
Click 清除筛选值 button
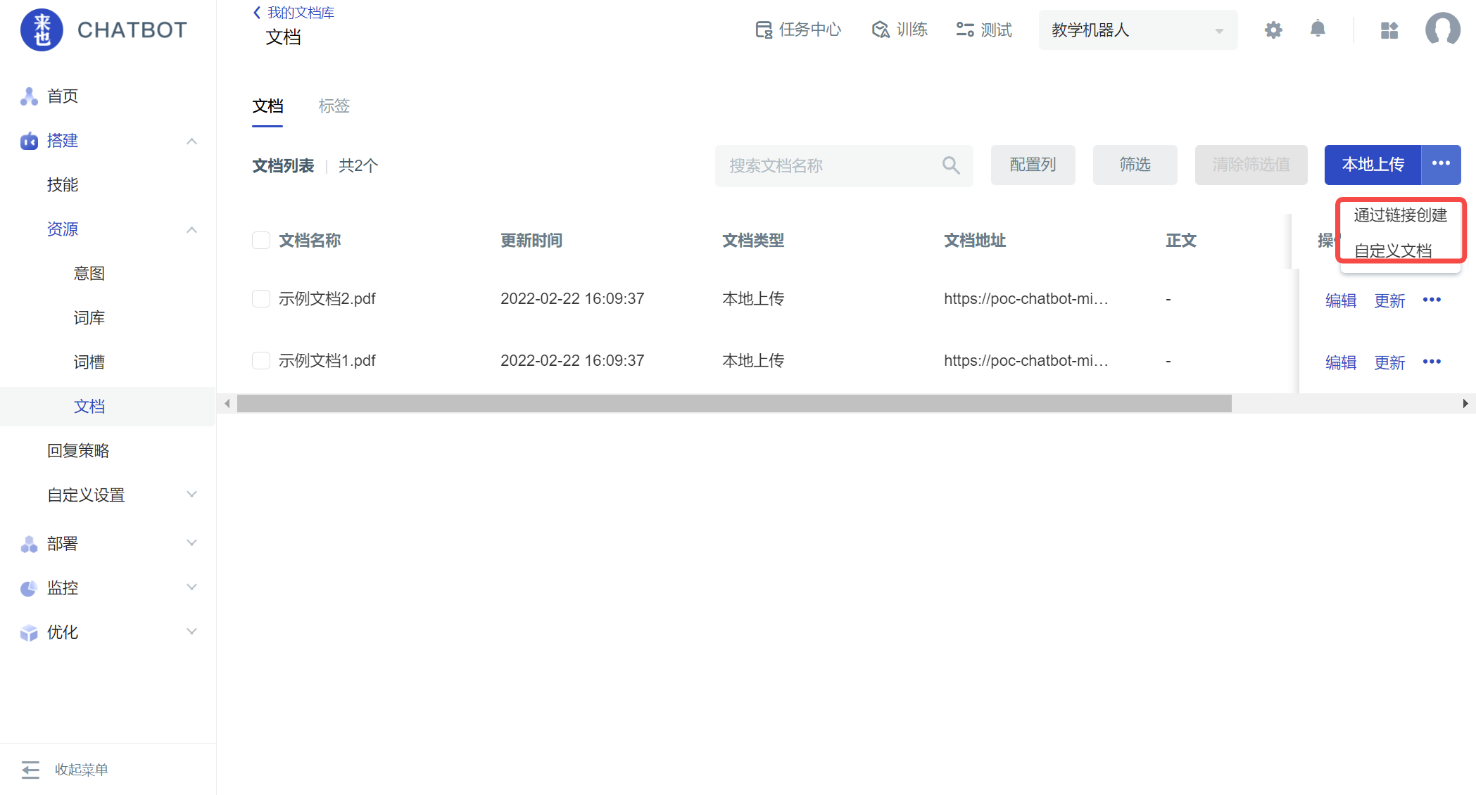tap(1251, 165)
